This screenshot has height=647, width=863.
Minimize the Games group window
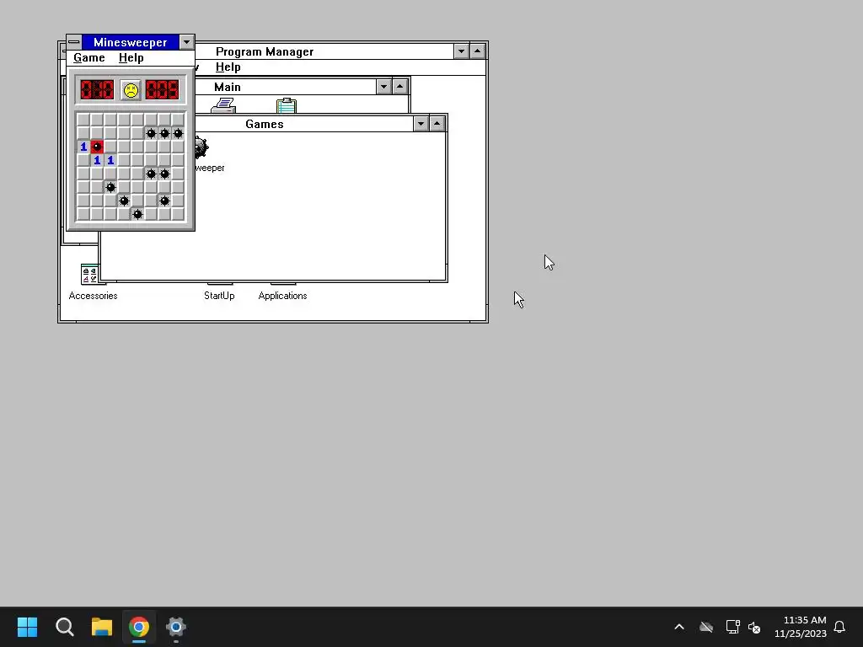(421, 124)
